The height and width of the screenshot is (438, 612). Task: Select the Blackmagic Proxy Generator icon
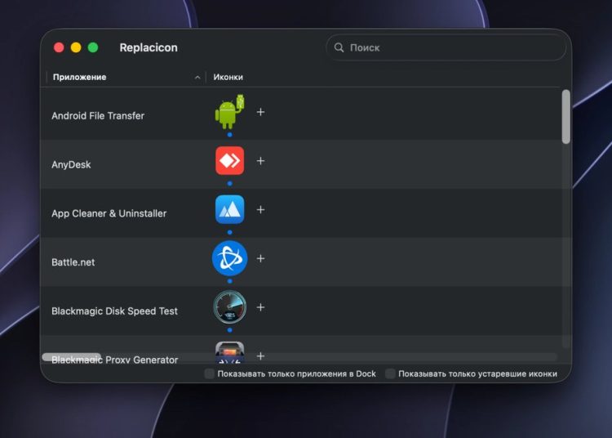(x=229, y=352)
